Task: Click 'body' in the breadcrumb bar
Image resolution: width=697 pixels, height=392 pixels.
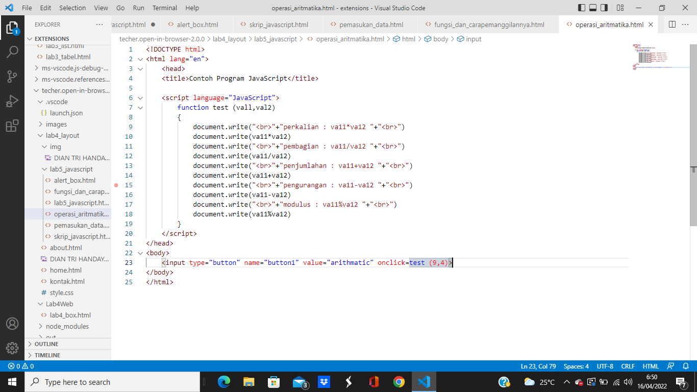Action: click(442, 38)
